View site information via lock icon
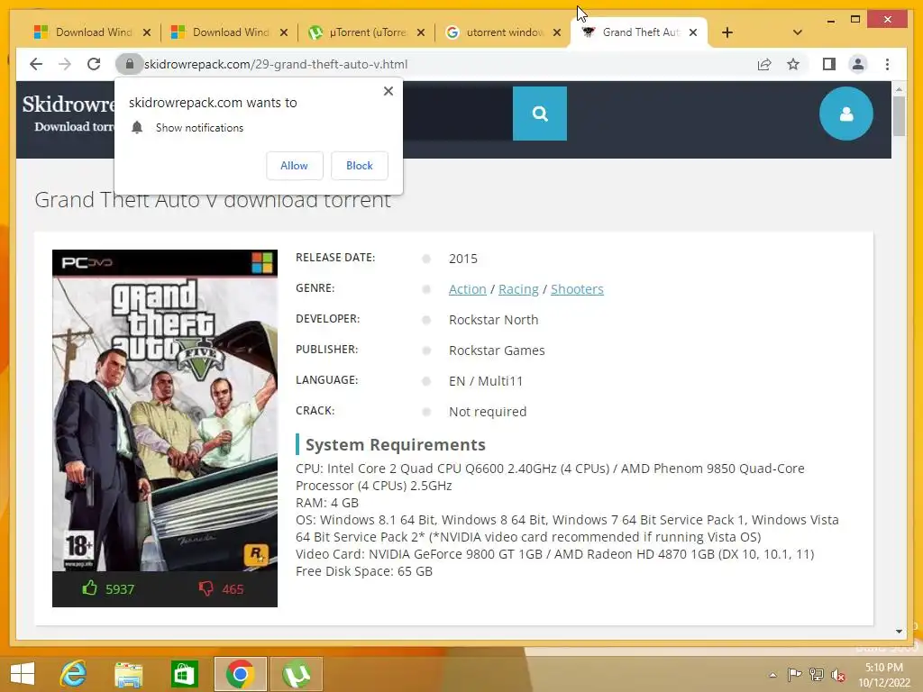This screenshot has height=692, width=923. [130, 64]
